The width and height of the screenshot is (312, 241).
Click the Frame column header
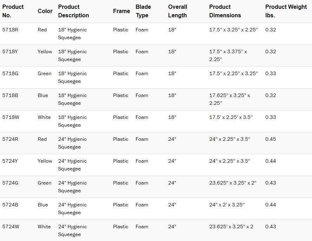(x=121, y=11)
